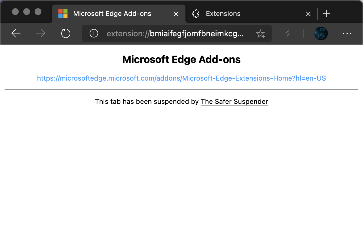Close the browser window

pos(15,12)
